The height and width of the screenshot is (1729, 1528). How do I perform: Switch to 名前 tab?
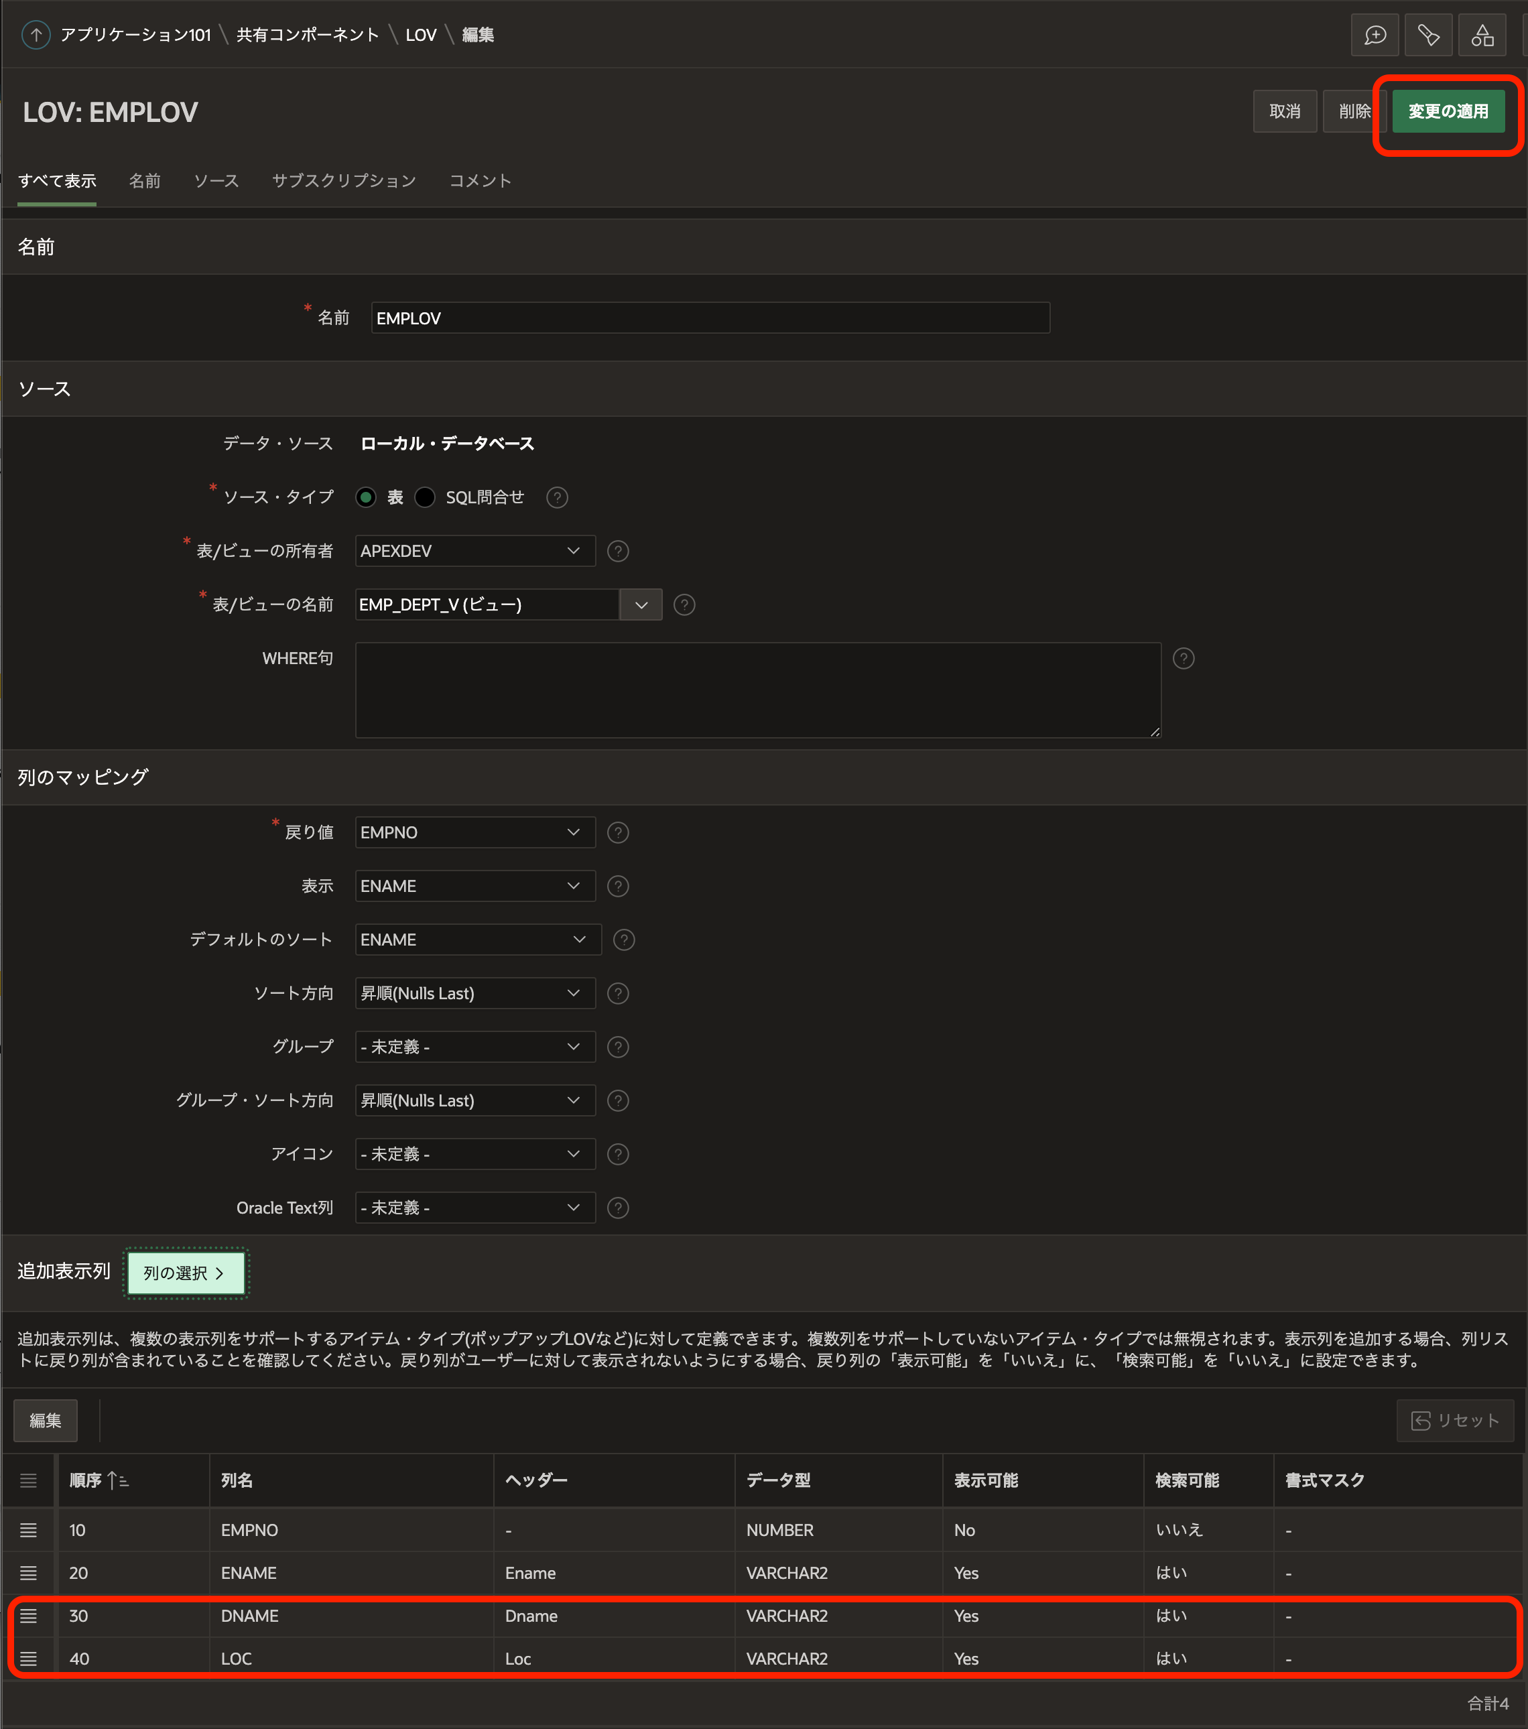145,181
